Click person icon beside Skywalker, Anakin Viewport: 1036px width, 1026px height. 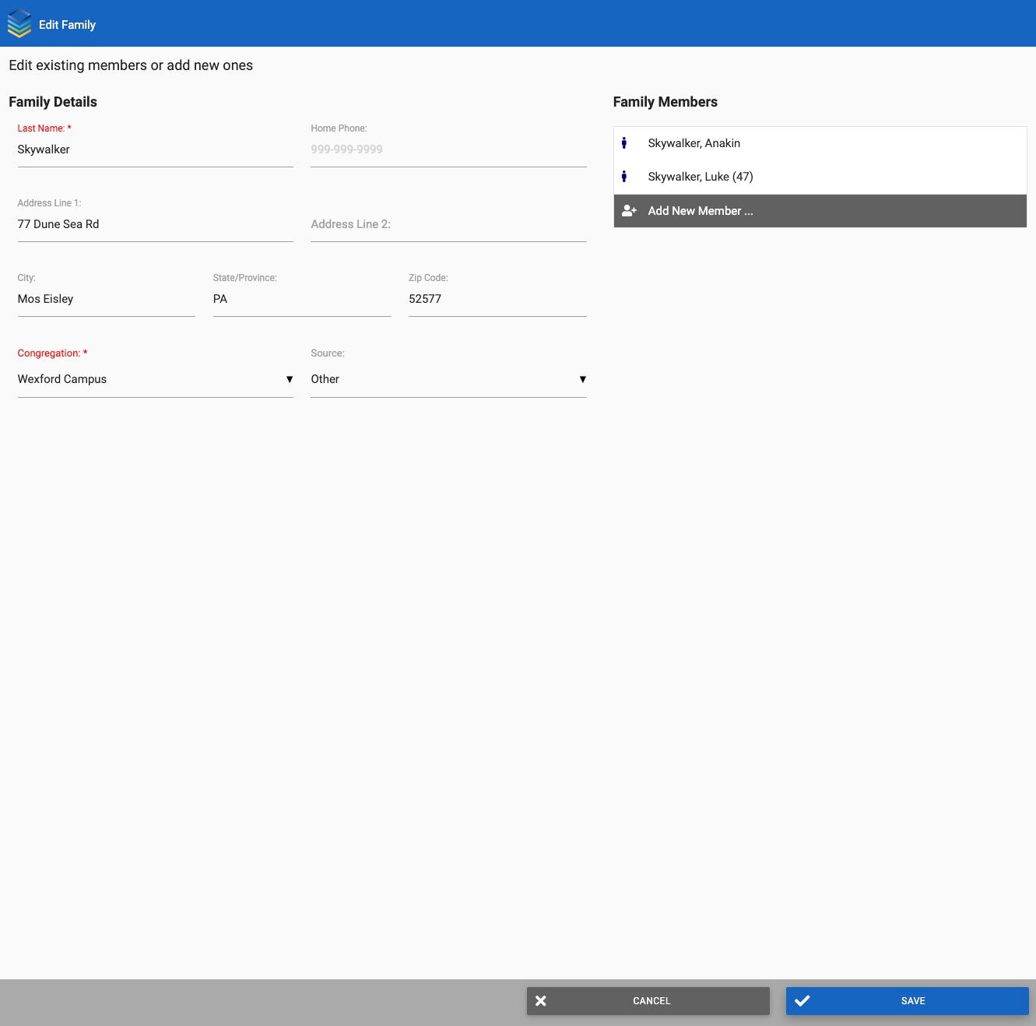click(623, 143)
